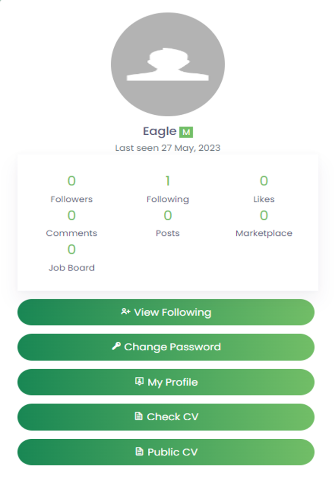
Task: Click the gray default avatar picture
Action: 168,64
